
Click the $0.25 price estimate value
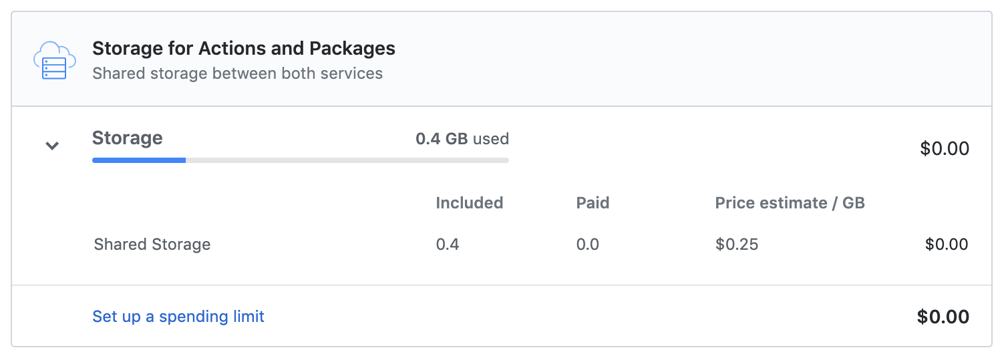(736, 244)
